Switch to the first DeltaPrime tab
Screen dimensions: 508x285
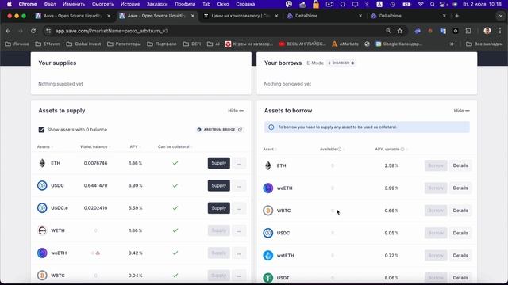(x=325, y=16)
